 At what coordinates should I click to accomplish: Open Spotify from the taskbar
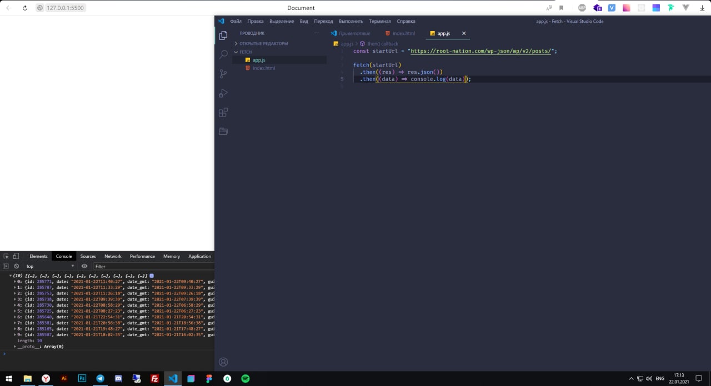pos(246,378)
